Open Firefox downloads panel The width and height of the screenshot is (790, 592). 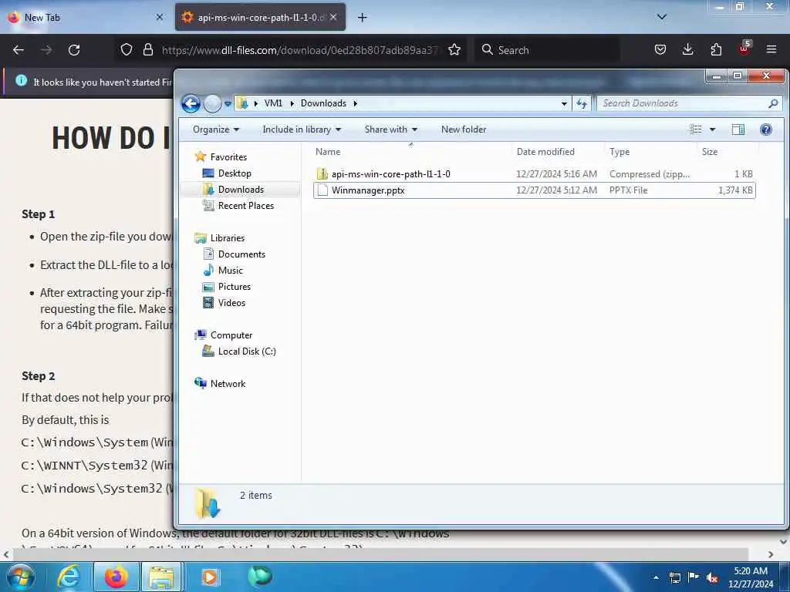pyautogui.click(x=687, y=50)
